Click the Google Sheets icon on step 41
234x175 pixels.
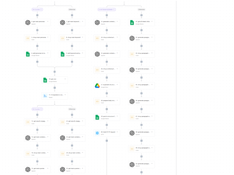coord(132,22)
